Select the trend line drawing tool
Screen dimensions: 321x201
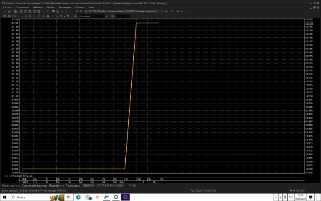tap(54, 16)
